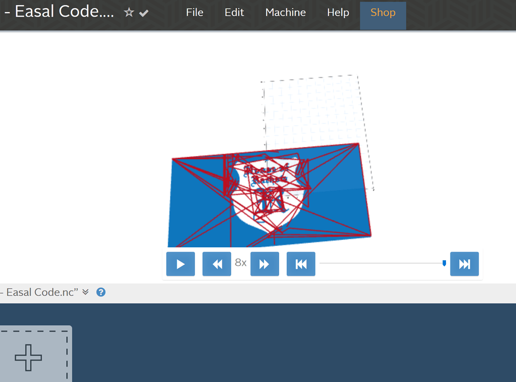Open the File menu

pyautogui.click(x=195, y=13)
